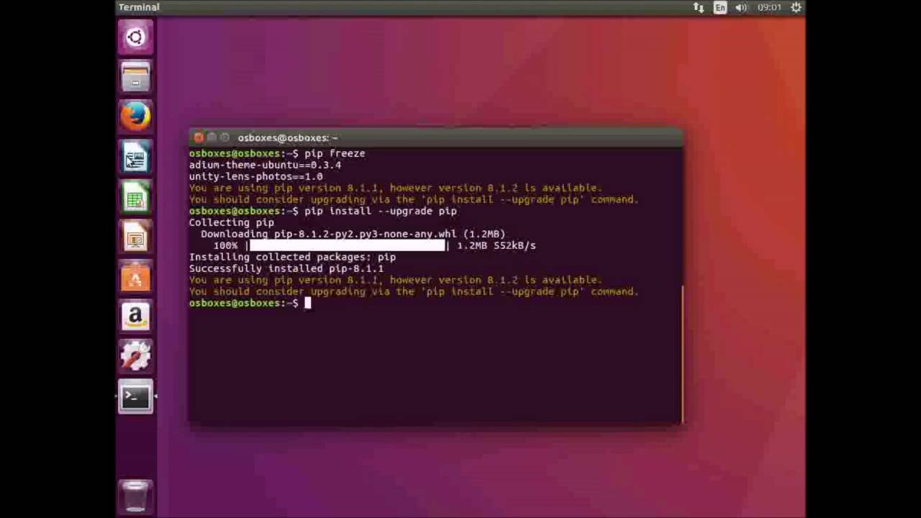Click the 'Successfully installed pip-8.1.1' line
Image resolution: width=921 pixels, height=518 pixels.
(286, 268)
